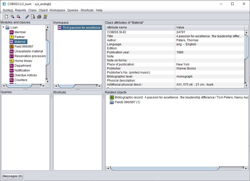Click the Mt icon of workspace object
Screen dimensions: 250x181
pyautogui.click(x=60, y=28)
